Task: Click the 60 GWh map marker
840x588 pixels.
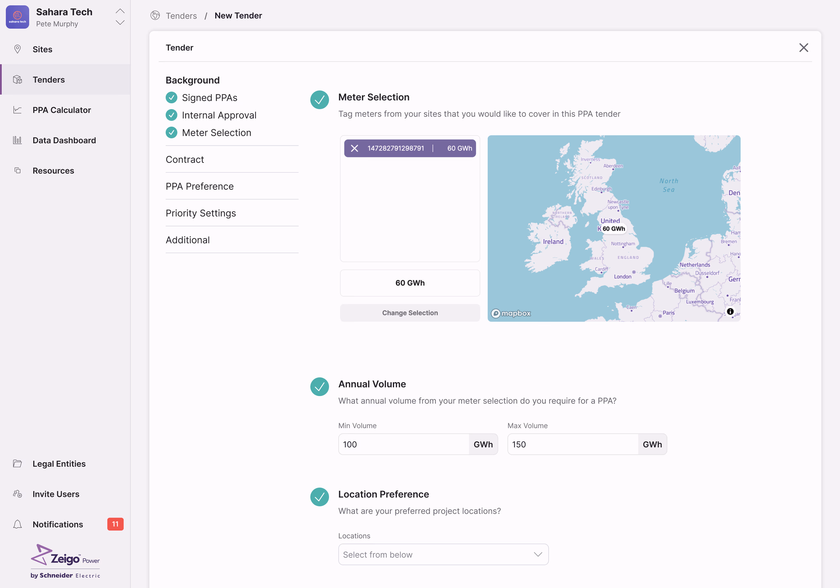Action: pos(614,229)
